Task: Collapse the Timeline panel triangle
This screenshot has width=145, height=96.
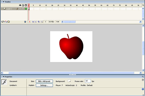Action: click(3, 2)
